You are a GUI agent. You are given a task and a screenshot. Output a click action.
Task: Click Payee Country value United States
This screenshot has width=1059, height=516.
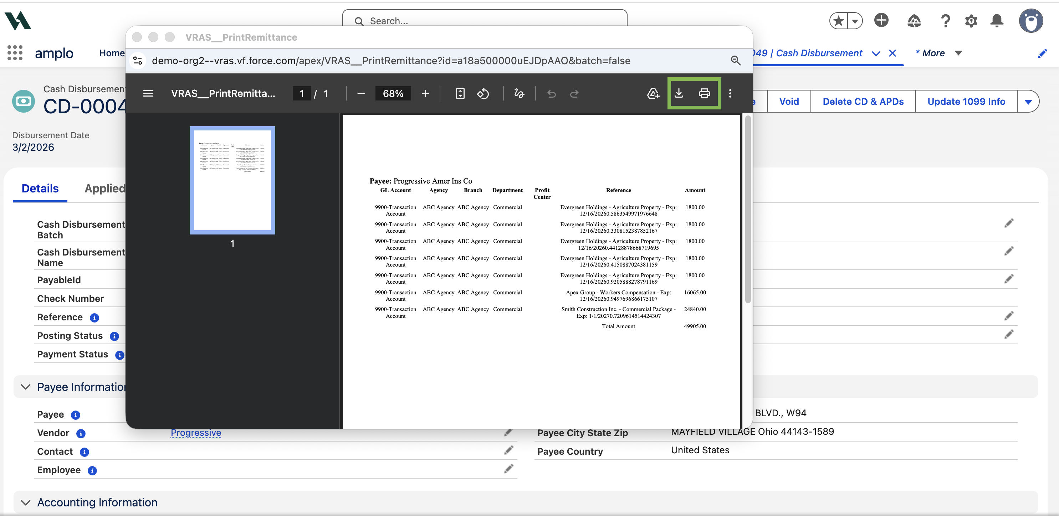coord(700,450)
